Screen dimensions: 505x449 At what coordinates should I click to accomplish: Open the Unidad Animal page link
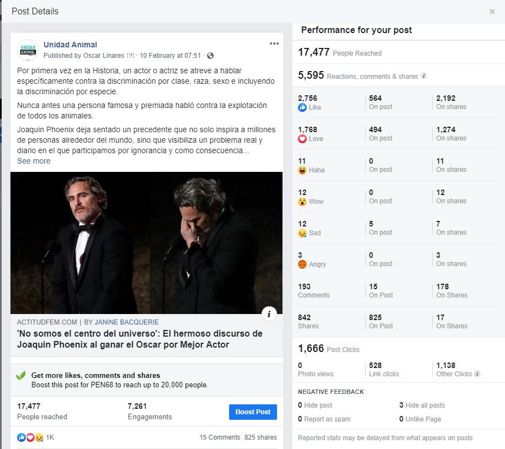tap(70, 45)
